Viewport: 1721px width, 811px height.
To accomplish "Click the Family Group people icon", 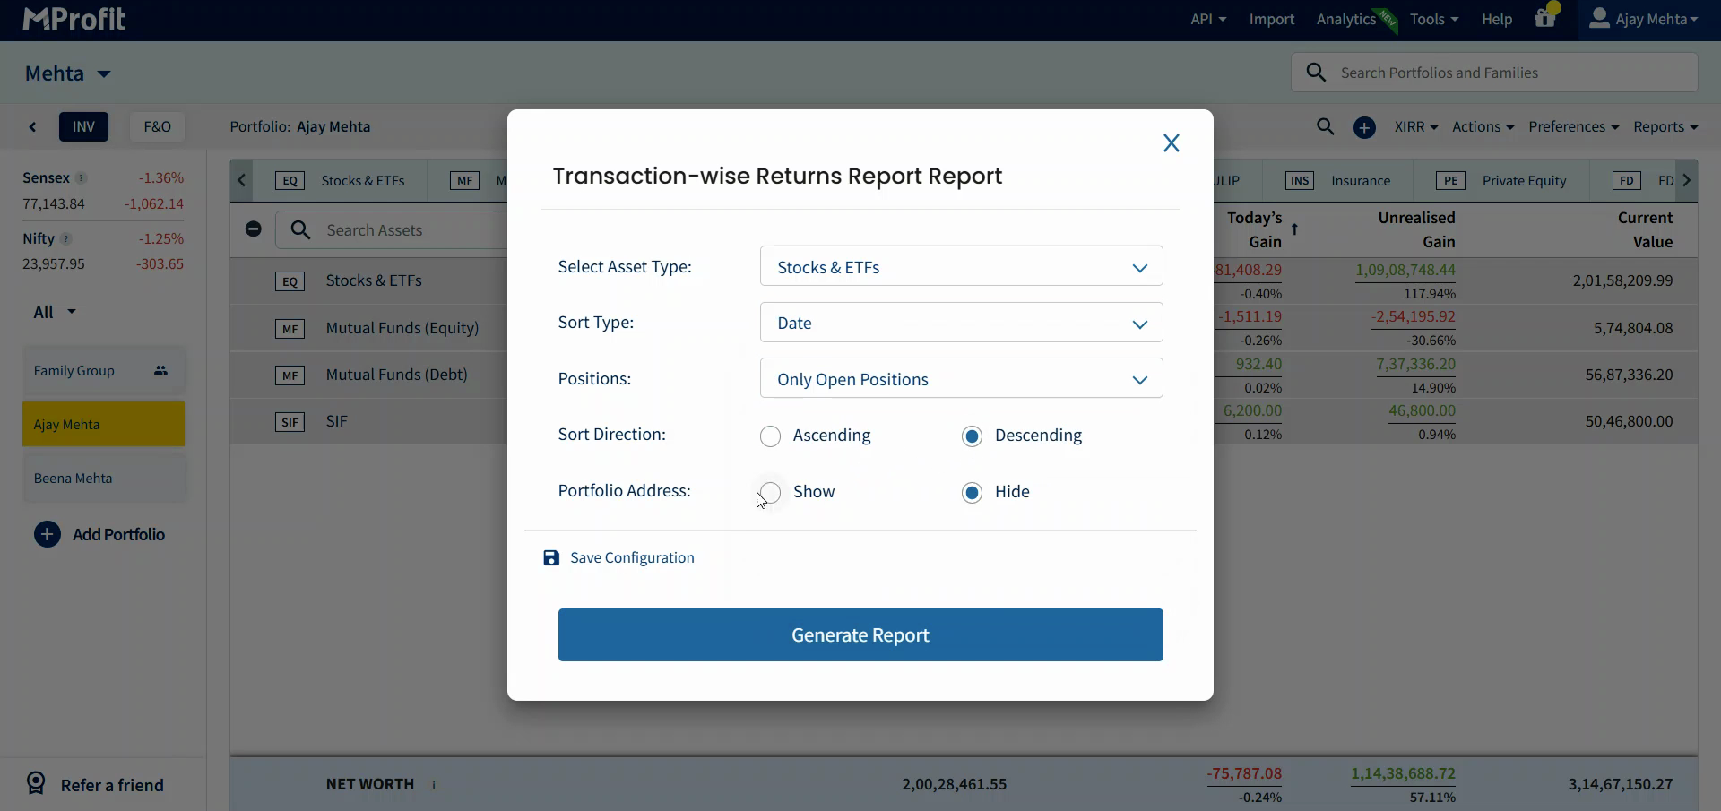I will coord(161,371).
